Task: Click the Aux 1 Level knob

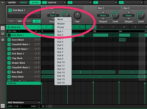Action: pos(115,16)
